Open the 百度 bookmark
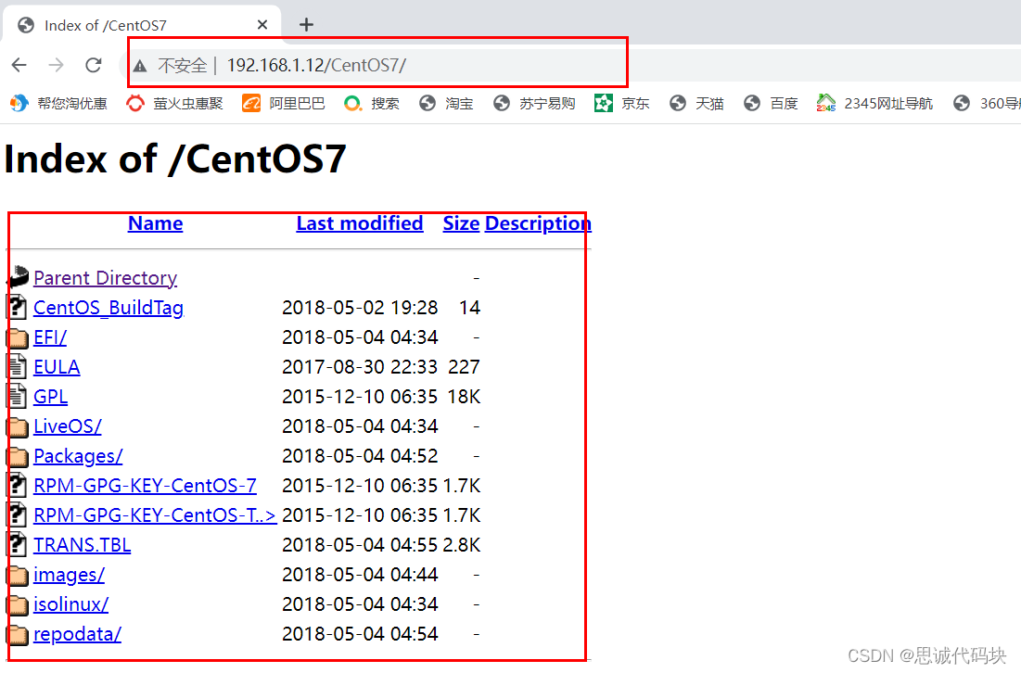Screen dimensions: 1021x673 pos(771,104)
